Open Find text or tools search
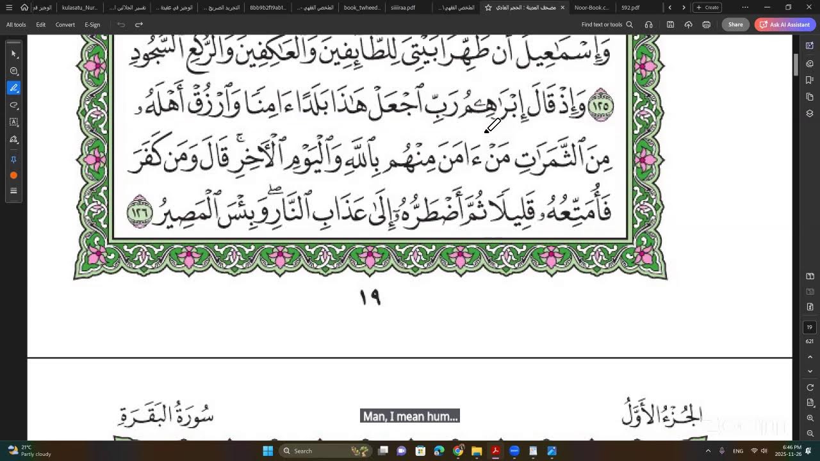 click(607, 24)
